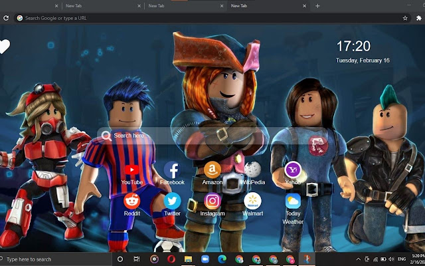This screenshot has height=266, width=425.
Task: Open the Amazon shortcut
Action: 212,170
